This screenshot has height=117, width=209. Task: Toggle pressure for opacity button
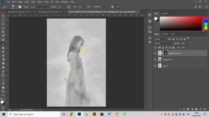[69, 7]
